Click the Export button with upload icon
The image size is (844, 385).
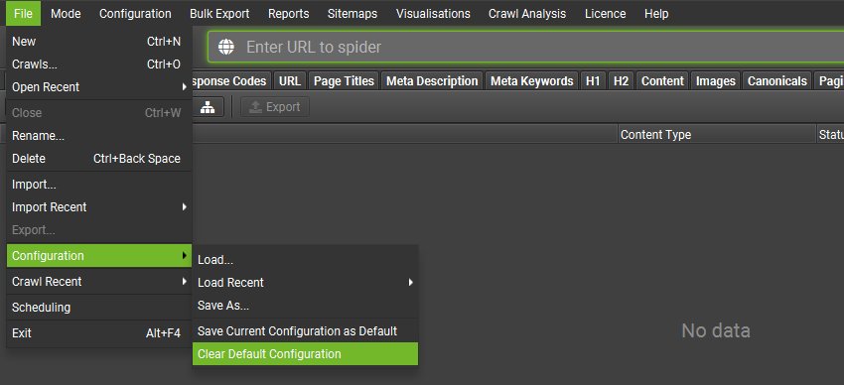(275, 107)
